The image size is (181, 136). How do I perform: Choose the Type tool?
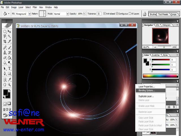point(9,69)
